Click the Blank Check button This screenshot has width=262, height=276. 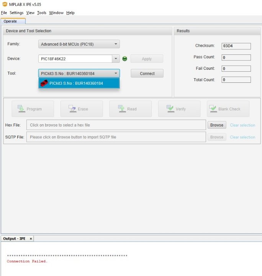tap(228, 109)
